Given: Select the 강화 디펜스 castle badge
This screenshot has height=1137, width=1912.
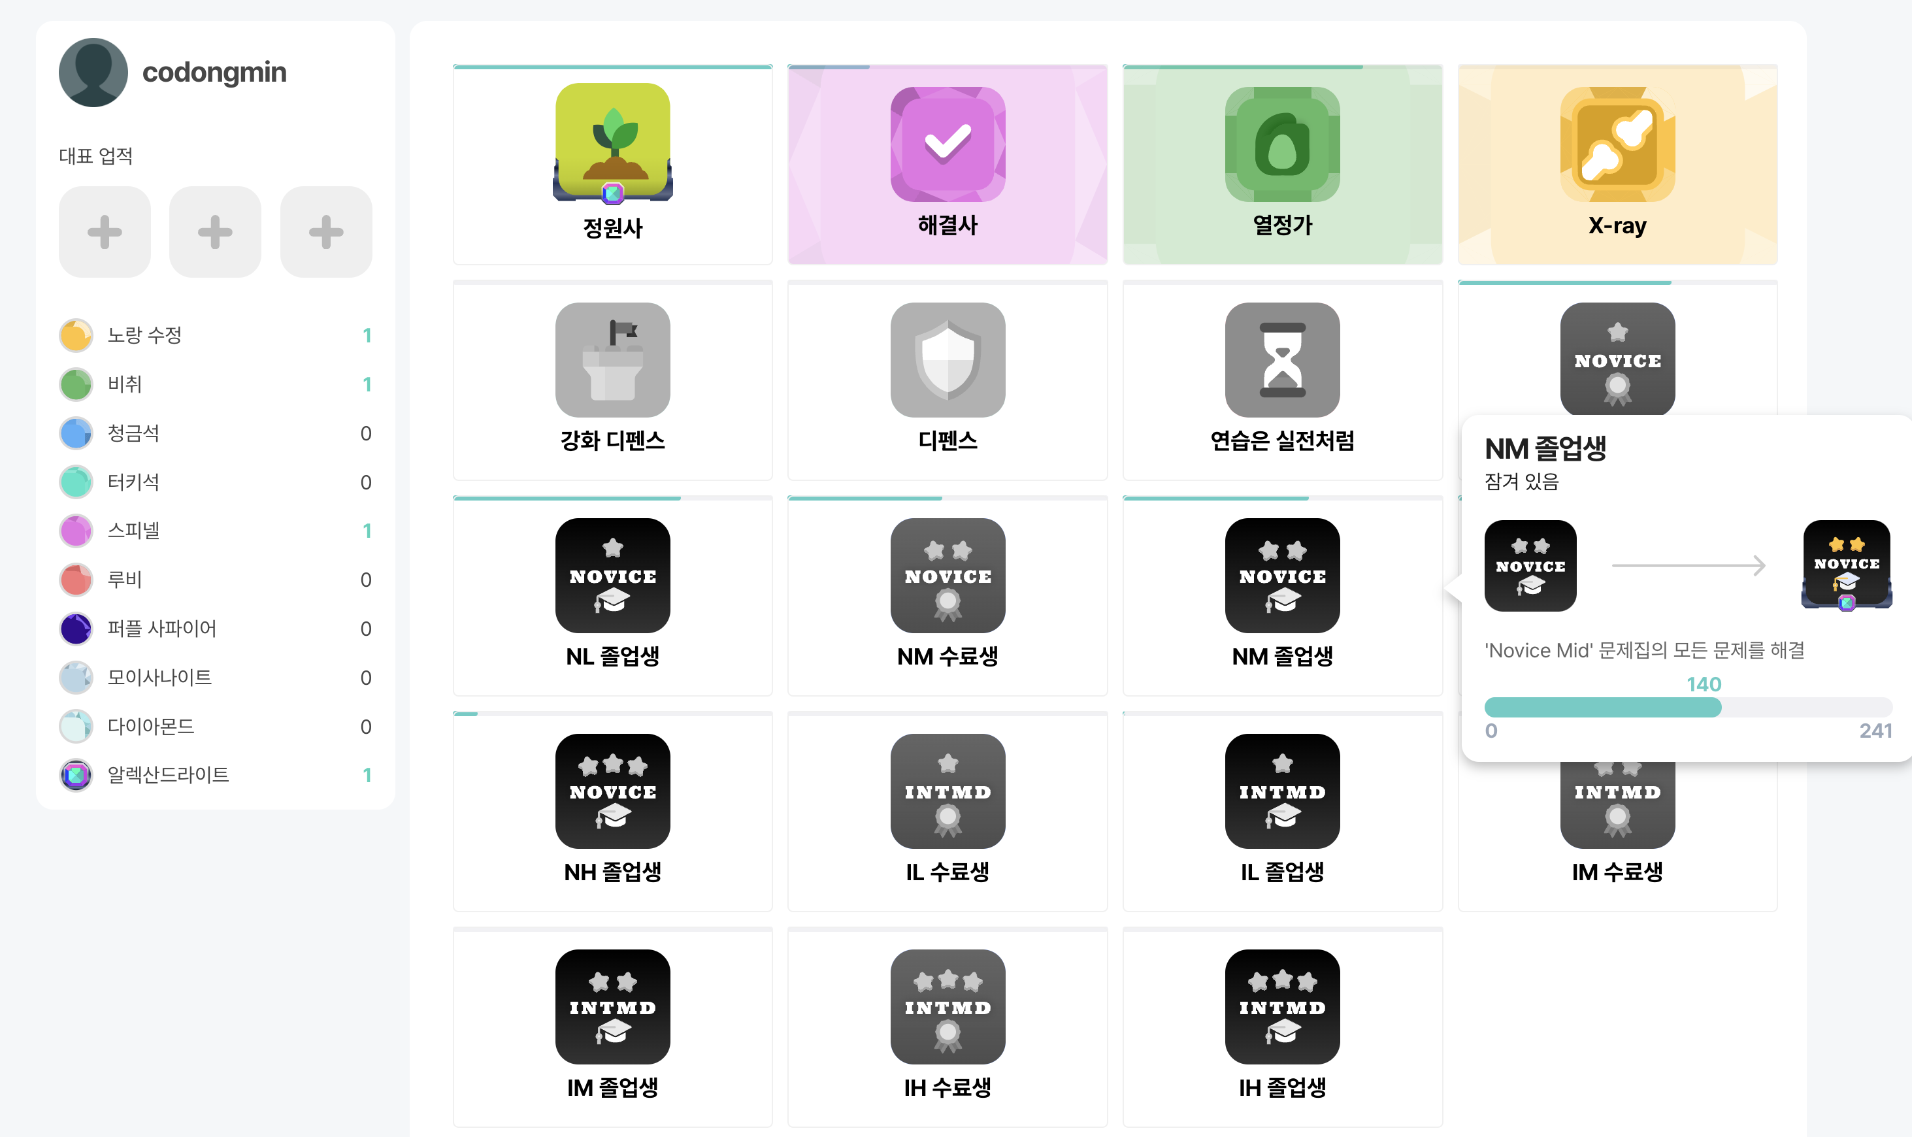Looking at the screenshot, I should pos(613,380).
